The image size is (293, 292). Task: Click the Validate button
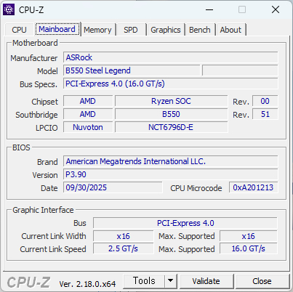point(206,281)
